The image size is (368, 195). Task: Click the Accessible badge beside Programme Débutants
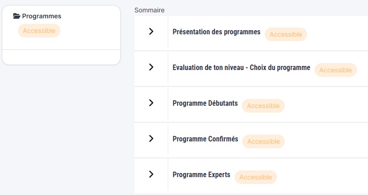pyautogui.click(x=263, y=106)
